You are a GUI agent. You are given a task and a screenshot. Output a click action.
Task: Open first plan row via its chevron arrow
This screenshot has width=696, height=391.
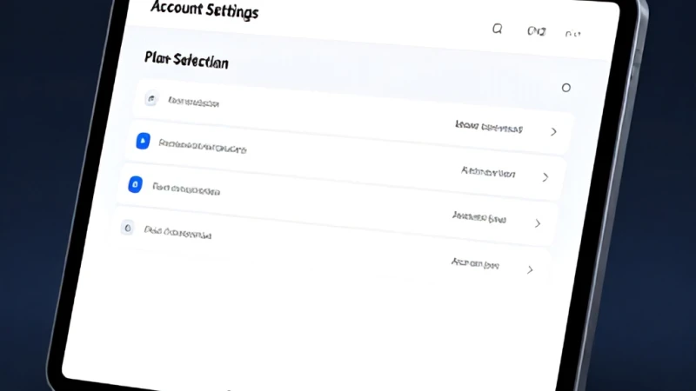pyautogui.click(x=553, y=132)
